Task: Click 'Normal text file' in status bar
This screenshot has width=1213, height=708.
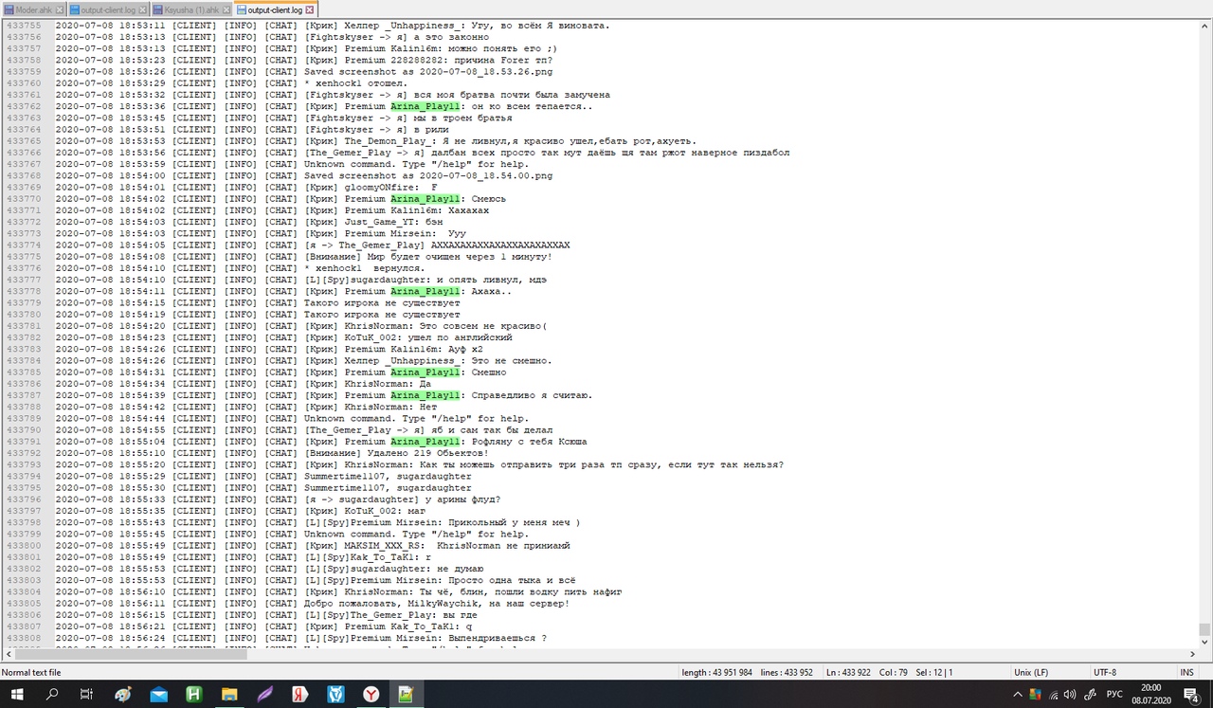Action: pyautogui.click(x=31, y=672)
